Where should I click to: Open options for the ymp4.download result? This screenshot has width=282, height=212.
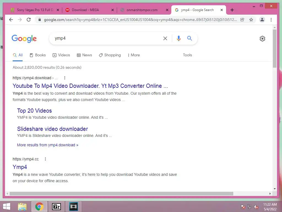tap(65, 78)
